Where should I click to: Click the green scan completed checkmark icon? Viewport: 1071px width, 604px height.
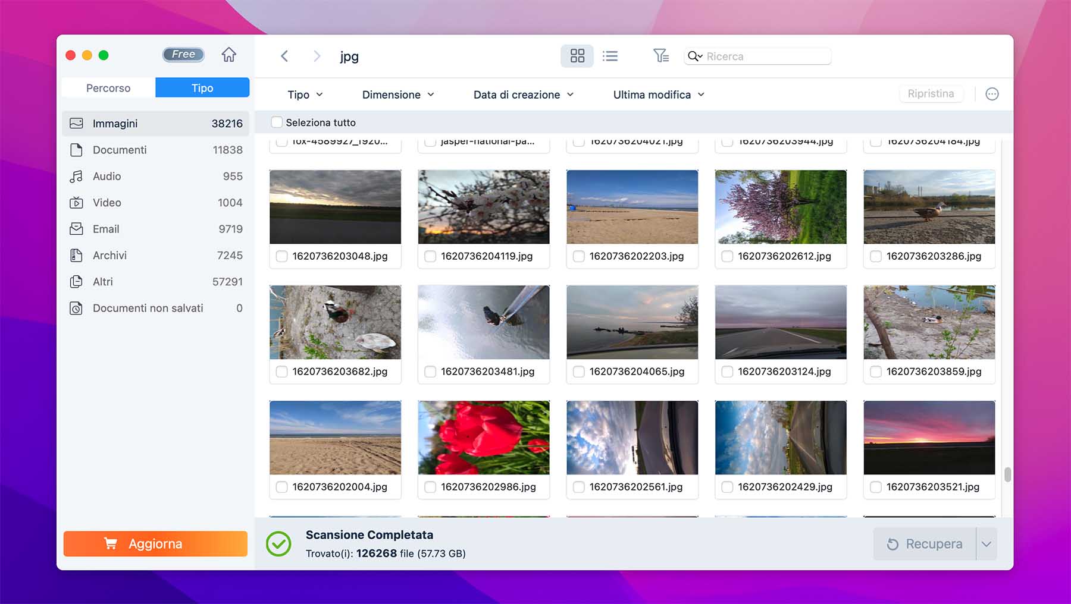point(278,544)
